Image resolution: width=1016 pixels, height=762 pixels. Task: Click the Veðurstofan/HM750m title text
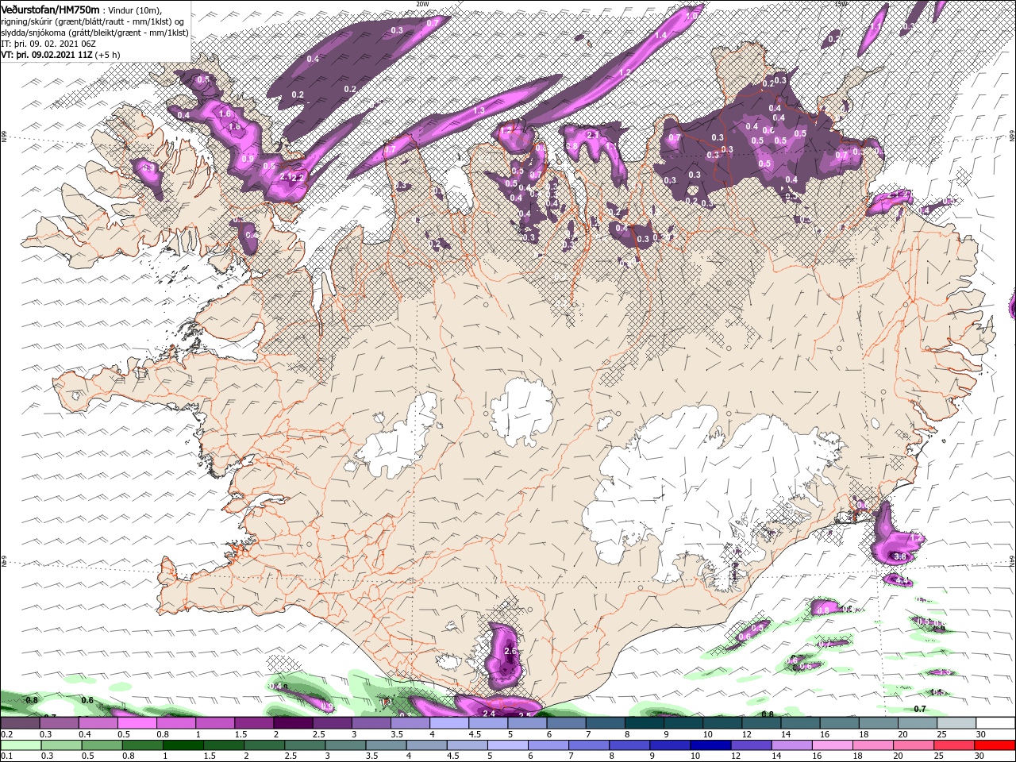tap(50, 9)
